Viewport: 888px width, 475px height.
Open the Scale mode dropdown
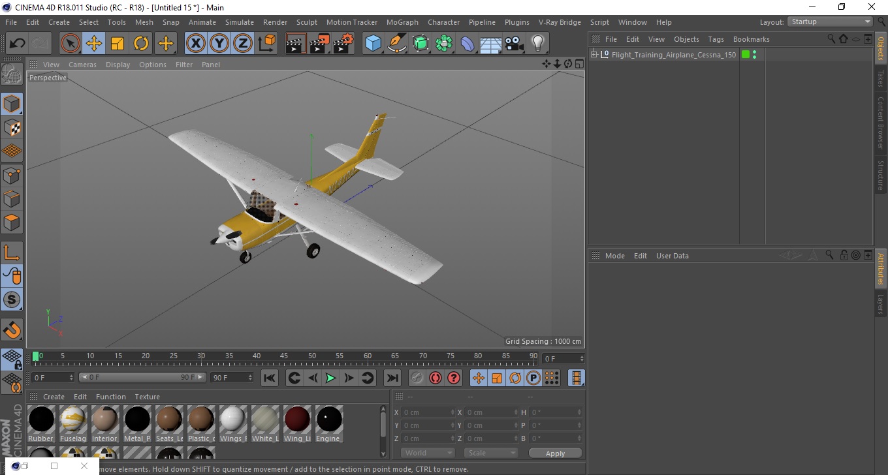click(x=491, y=453)
